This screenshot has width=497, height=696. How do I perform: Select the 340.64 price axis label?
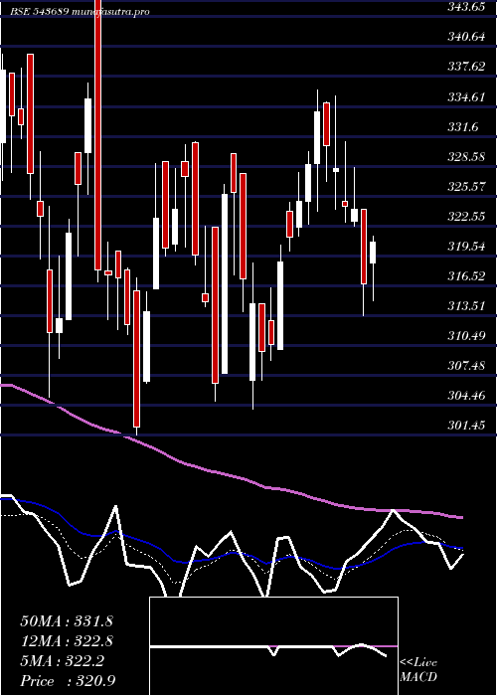[466, 38]
